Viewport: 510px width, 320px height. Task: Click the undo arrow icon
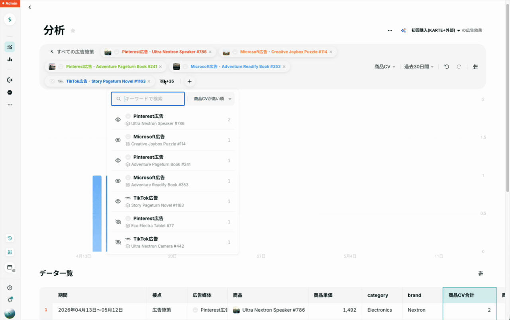[x=447, y=67]
